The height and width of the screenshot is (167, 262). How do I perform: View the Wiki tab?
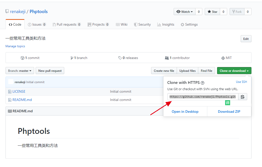point(122,25)
